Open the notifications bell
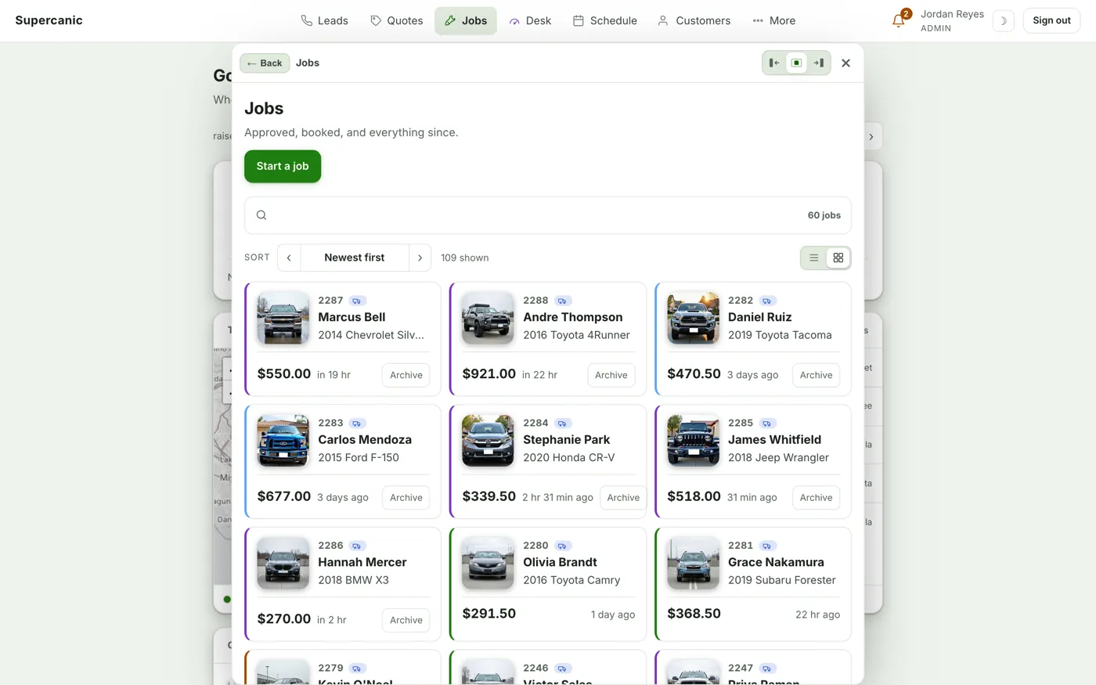Screen dimensions: 1096x685 tap(899, 21)
